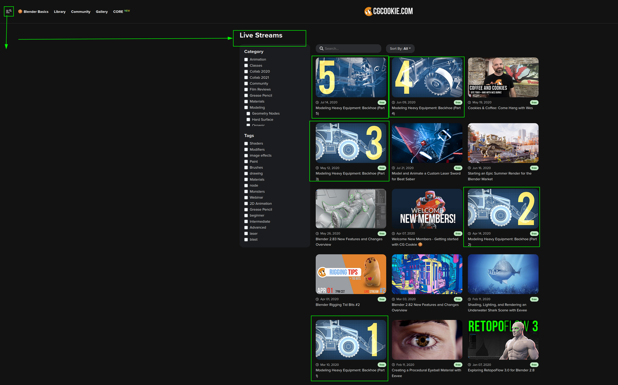
Task: Open the Sort By: All dropdown
Action: pyautogui.click(x=400, y=48)
